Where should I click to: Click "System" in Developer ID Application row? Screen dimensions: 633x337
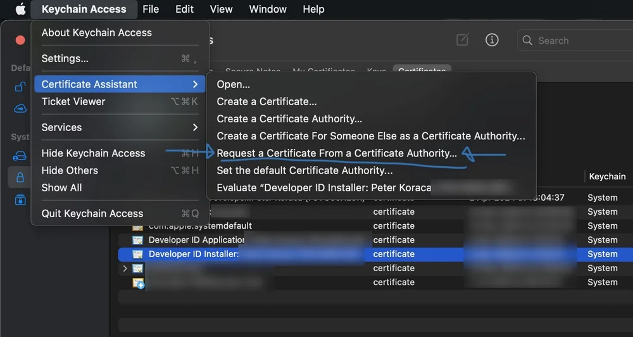(603, 240)
